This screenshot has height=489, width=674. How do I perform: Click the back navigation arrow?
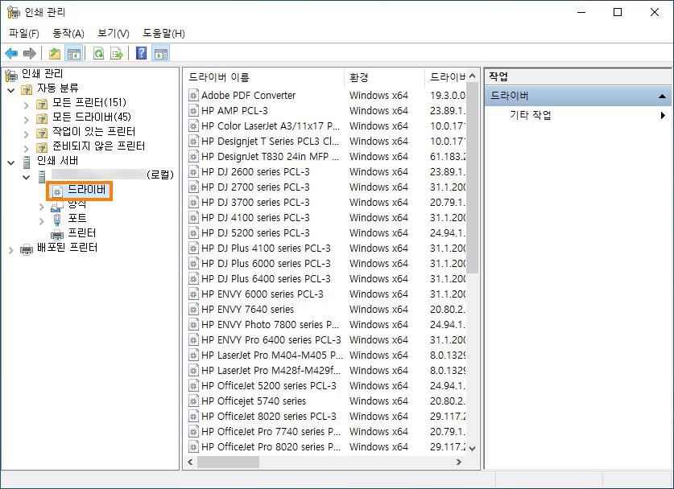point(12,53)
